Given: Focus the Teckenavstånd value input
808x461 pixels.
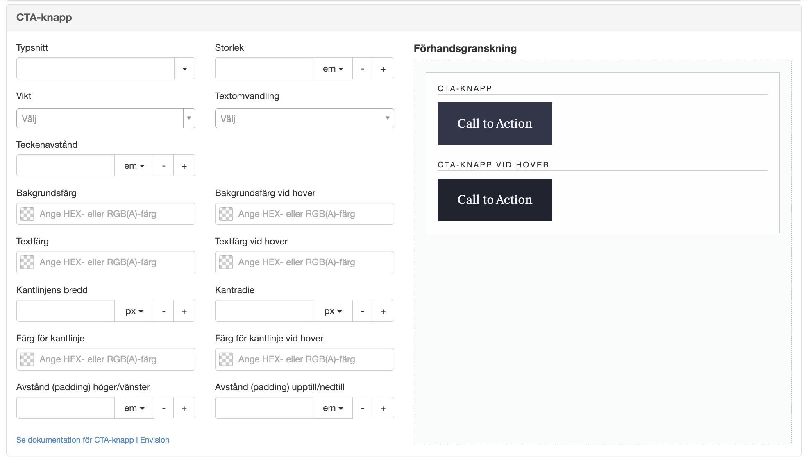Looking at the screenshot, I should pyautogui.click(x=66, y=165).
